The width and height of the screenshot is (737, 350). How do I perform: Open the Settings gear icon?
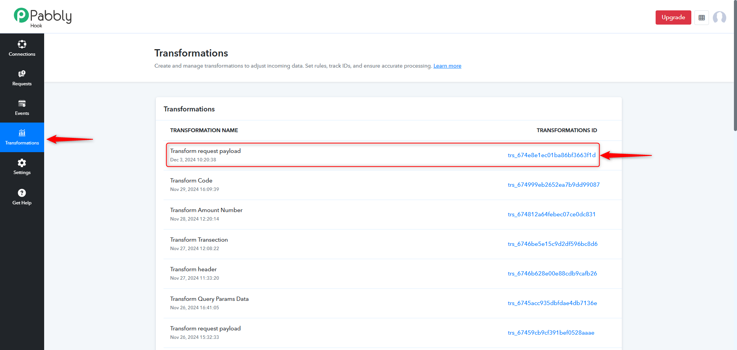[22, 163]
